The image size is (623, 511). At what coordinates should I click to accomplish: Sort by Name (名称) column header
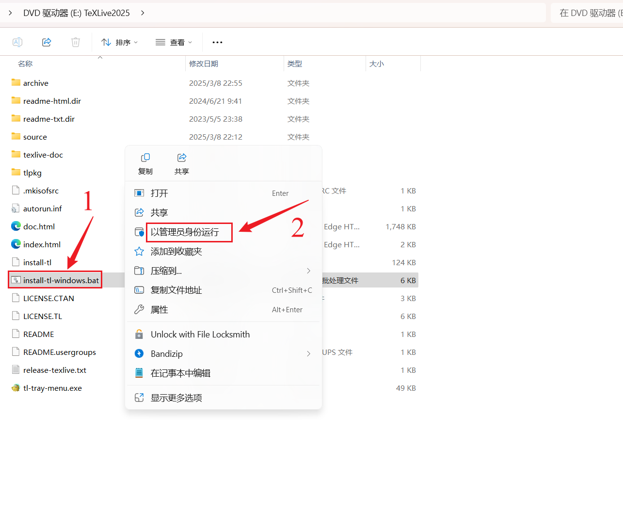25,64
